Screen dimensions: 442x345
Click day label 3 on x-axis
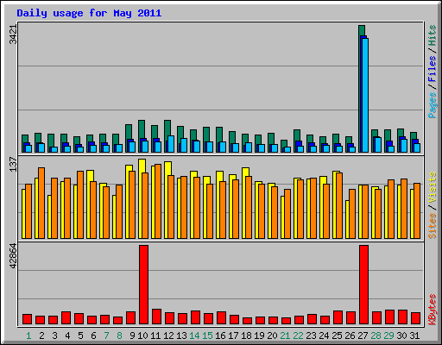(54, 336)
